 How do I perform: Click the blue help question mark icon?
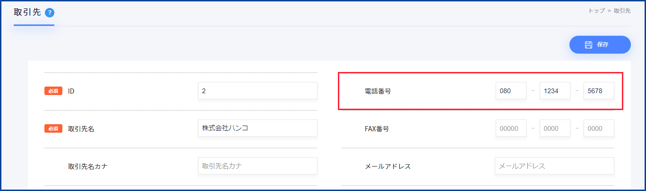click(x=49, y=13)
